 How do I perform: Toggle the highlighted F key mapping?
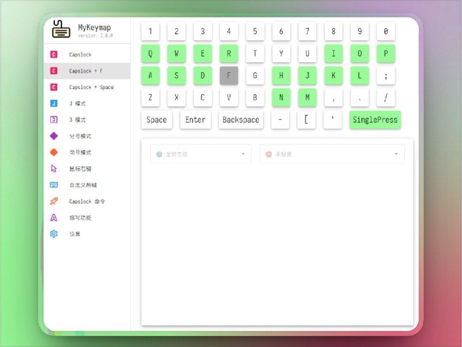coord(229,76)
